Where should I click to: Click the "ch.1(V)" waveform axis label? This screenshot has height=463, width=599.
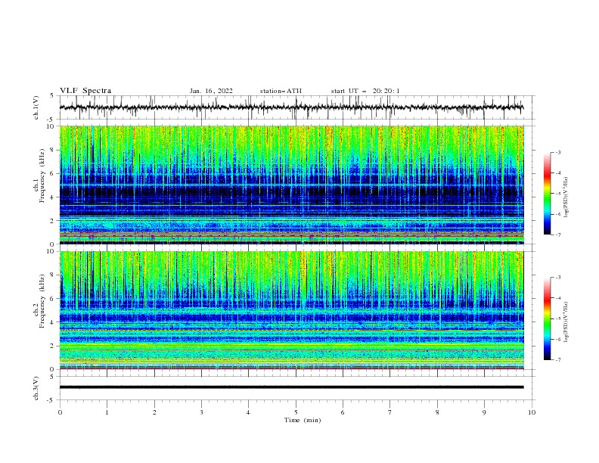pos(36,107)
